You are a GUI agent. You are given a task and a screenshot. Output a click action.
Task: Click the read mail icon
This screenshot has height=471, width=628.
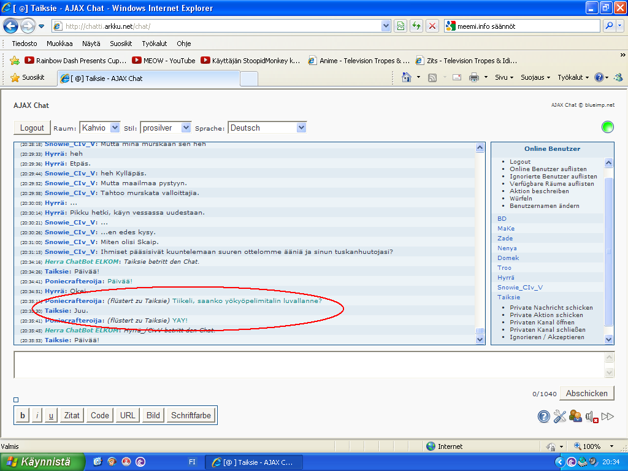(457, 77)
